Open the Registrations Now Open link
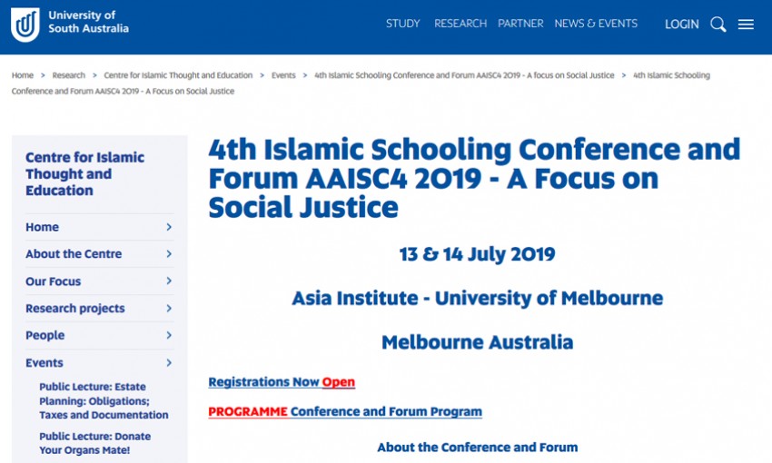Viewport: 772px width, 463px height. (282, 382)
